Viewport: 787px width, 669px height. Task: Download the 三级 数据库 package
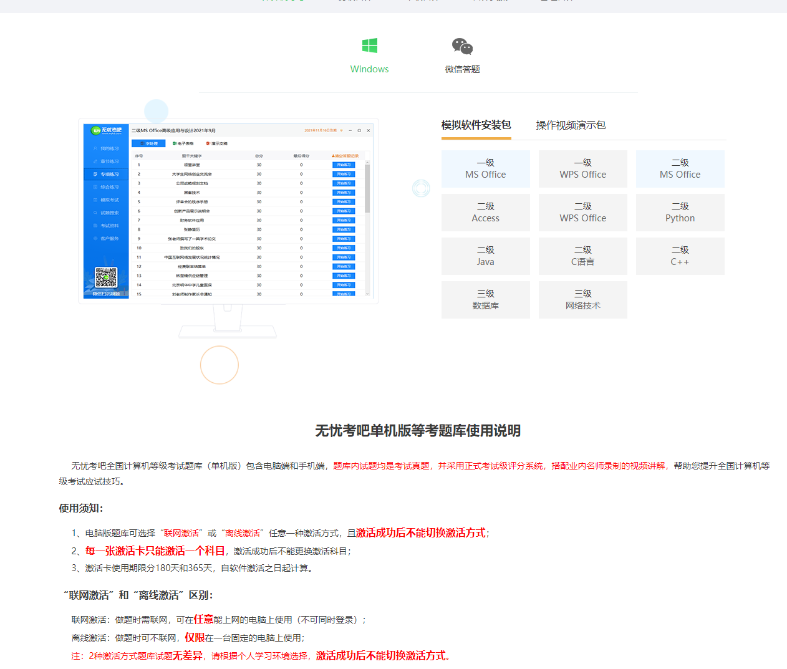(486, 300)
